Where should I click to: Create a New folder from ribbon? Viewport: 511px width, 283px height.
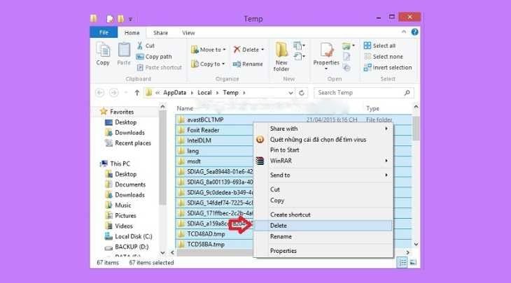click(x=281, y=57)
